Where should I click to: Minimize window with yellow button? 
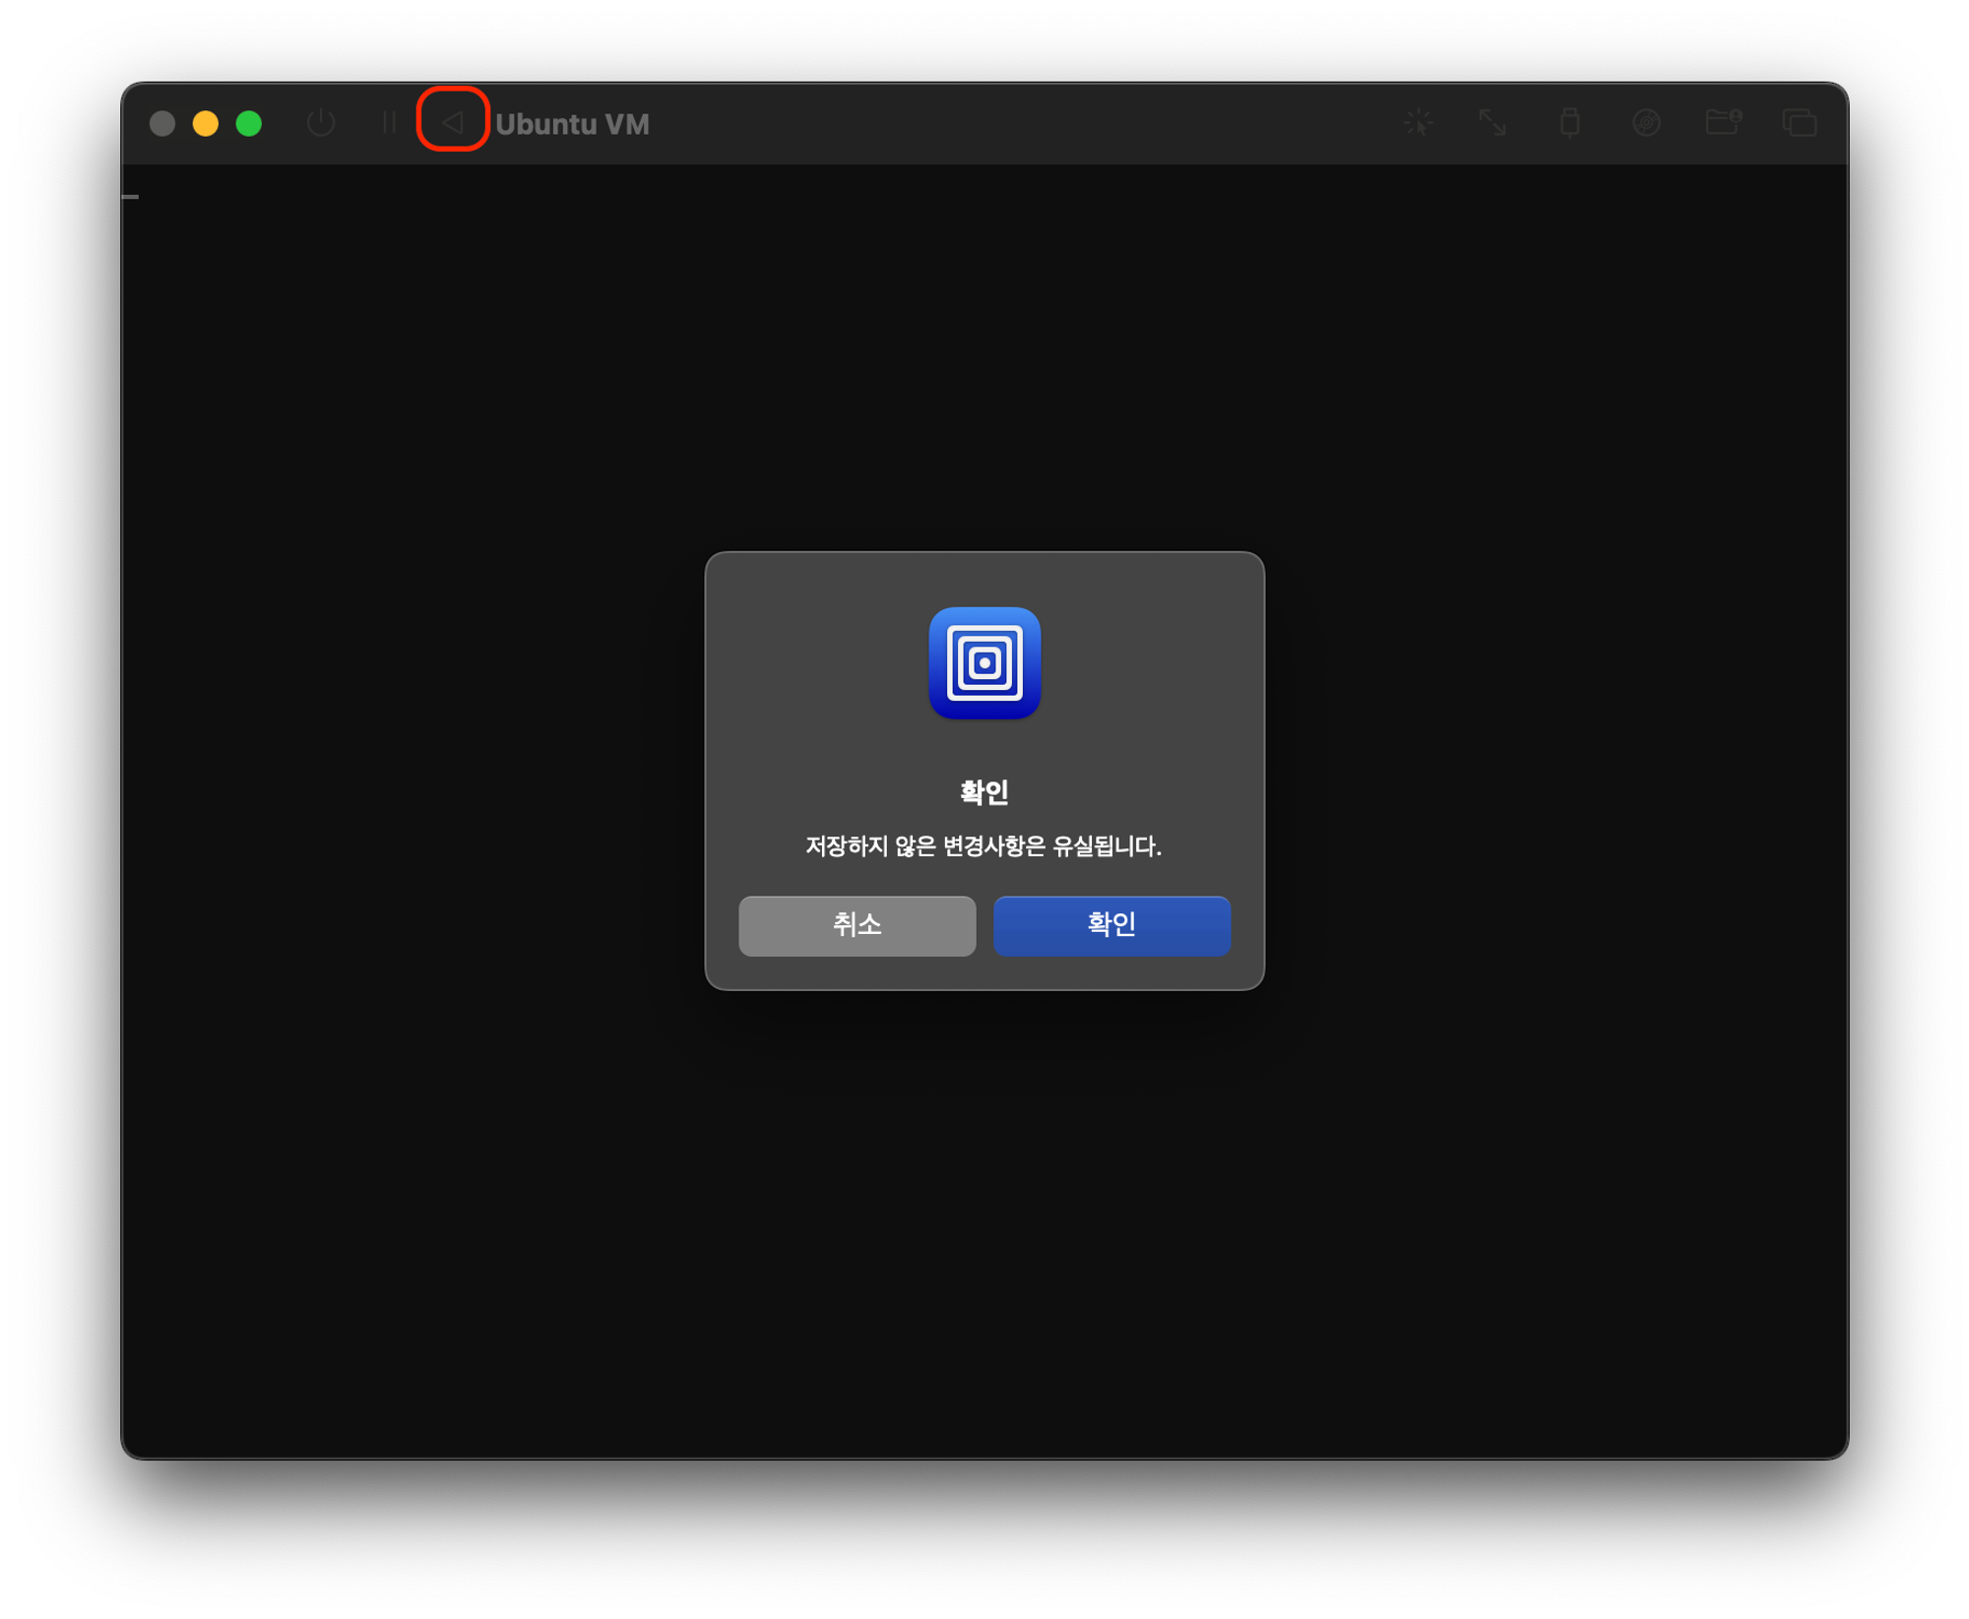(206, 123)
